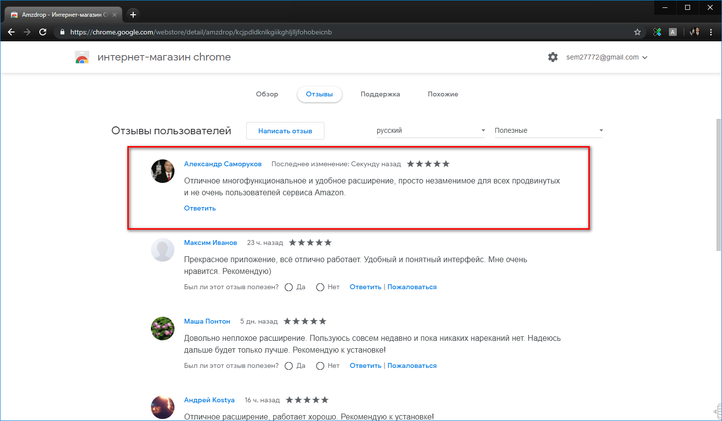Open Александр Саморуков's avatar
The width and height of the screenshot is (722, 421).
[163, 171]
